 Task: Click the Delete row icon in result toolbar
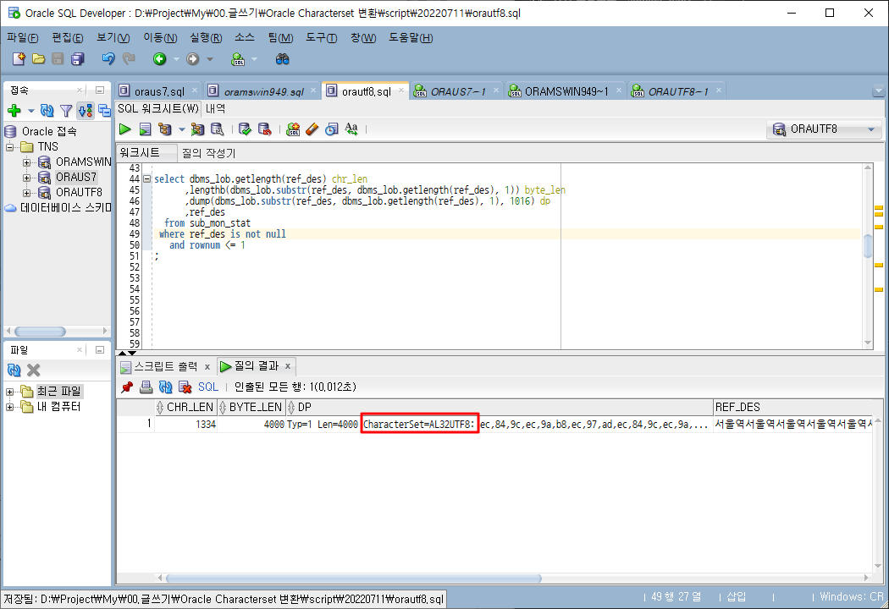point(185,387)
